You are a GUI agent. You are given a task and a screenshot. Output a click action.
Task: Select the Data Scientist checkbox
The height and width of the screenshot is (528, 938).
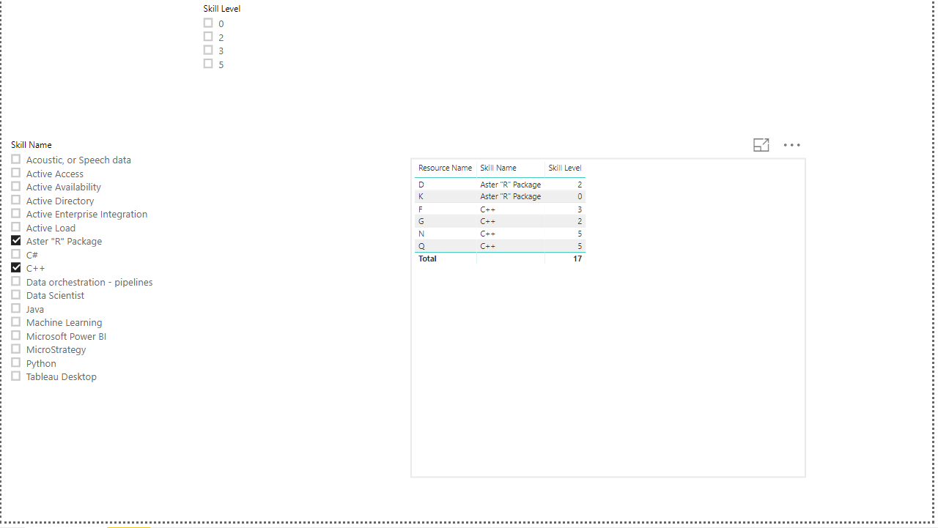[16, 294]
